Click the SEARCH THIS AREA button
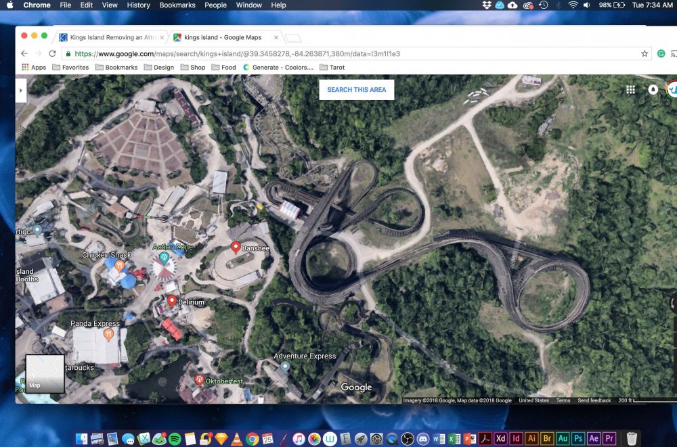Screen dimensions: 677x447 pyautogui.click(x=357, y=90)
